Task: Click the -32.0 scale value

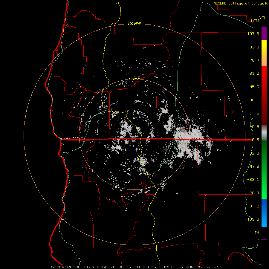Action: click(253, 153)
